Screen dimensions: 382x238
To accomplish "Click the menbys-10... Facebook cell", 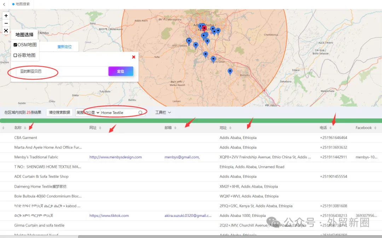I will click(366, 157).
